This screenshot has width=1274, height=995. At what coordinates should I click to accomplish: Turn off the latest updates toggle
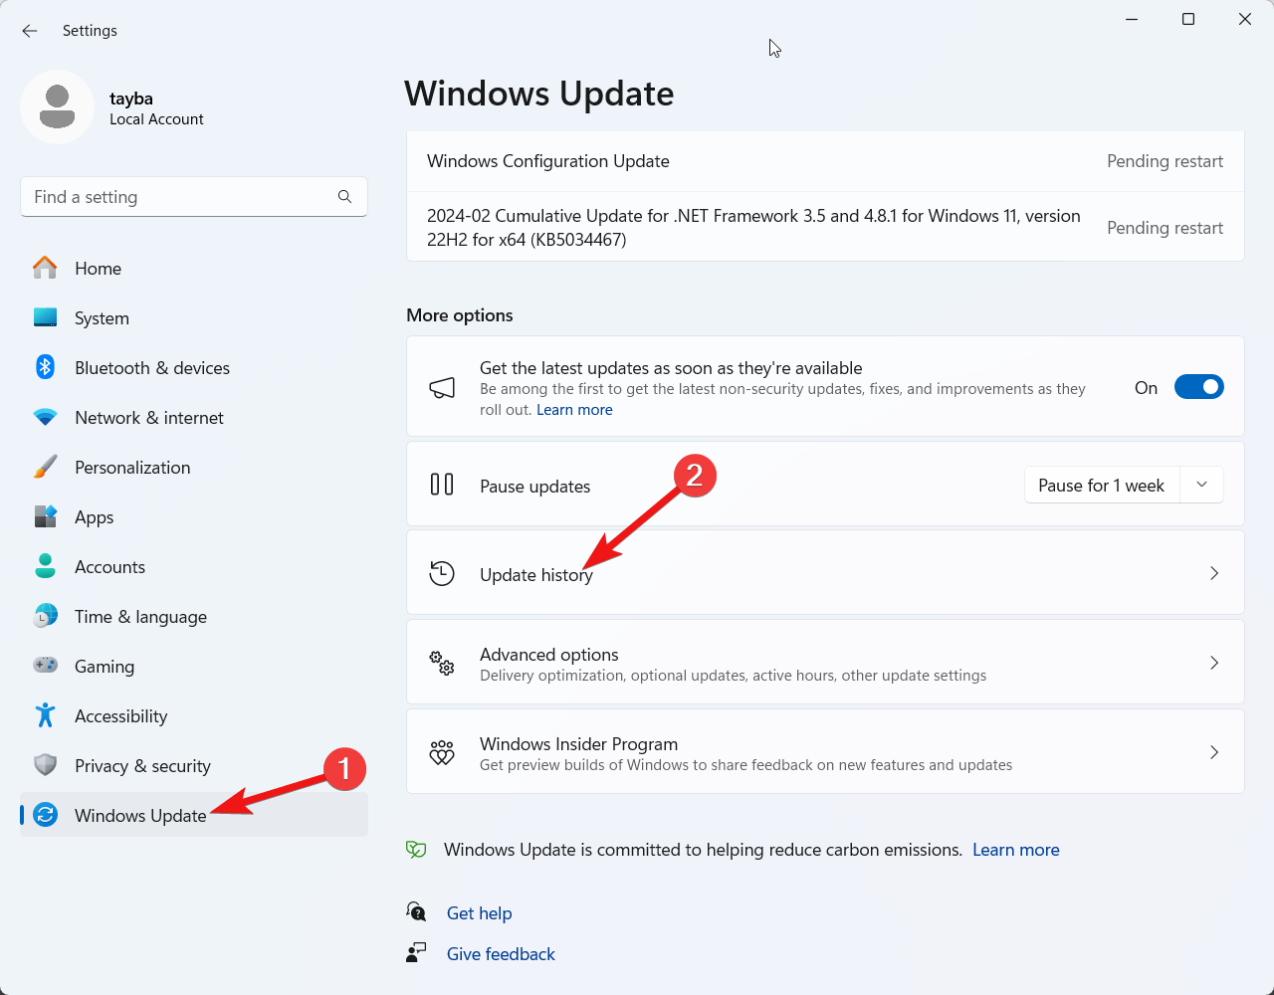(x=1198, y=387)
